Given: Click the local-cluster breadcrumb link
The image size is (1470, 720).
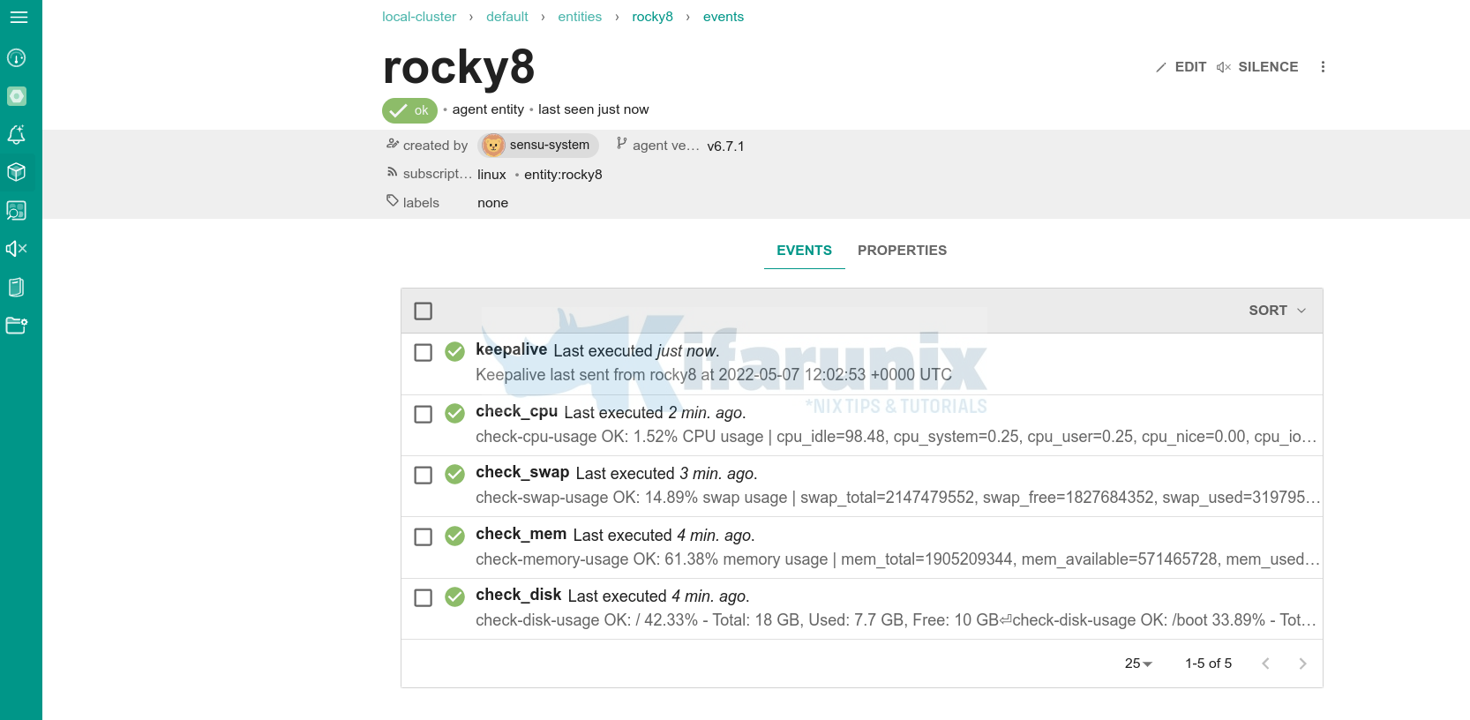Looking at the screenshot, I should 419,17.
